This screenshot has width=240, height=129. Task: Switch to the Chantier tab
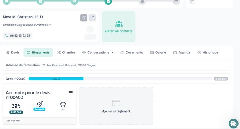[66, 52]
